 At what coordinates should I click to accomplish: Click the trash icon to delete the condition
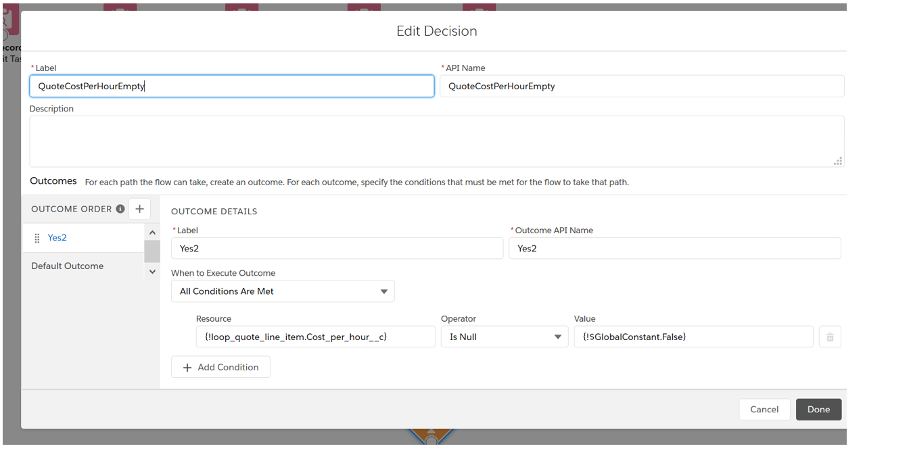point(830,336)
